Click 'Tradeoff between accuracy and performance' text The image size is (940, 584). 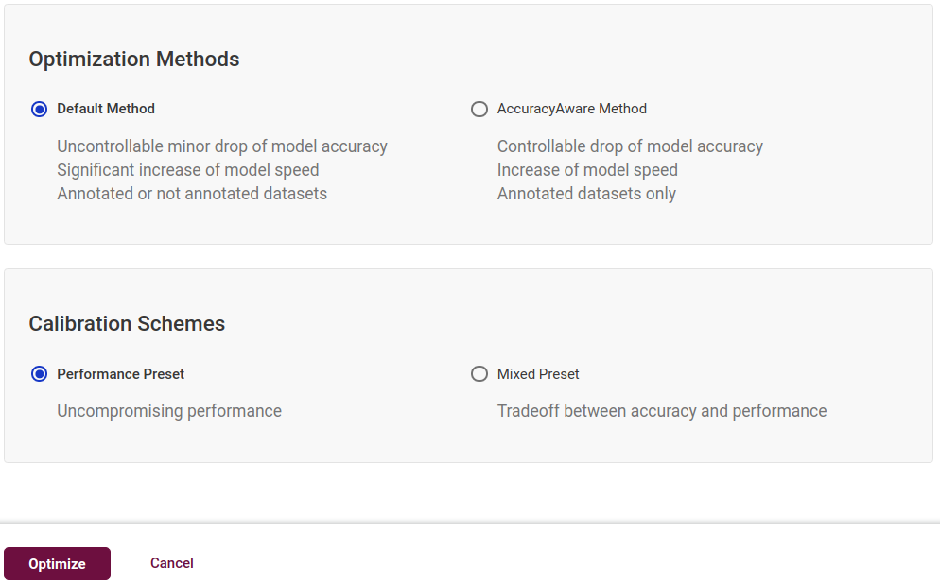(662, 411)
